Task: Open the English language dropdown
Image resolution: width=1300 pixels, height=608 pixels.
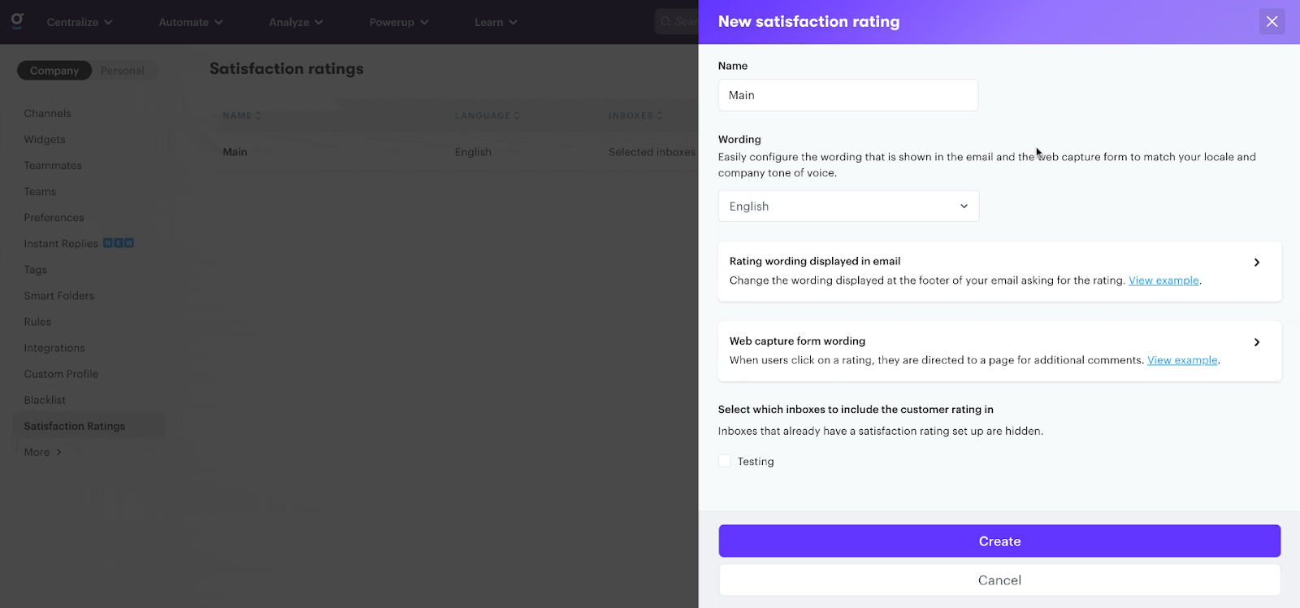Action: click(x=848, y=206)
